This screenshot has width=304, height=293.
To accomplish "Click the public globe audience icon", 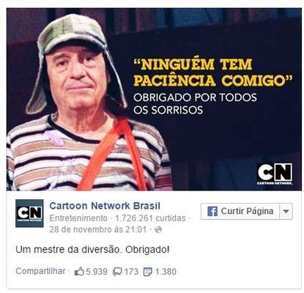I will [x=158, y=230].
